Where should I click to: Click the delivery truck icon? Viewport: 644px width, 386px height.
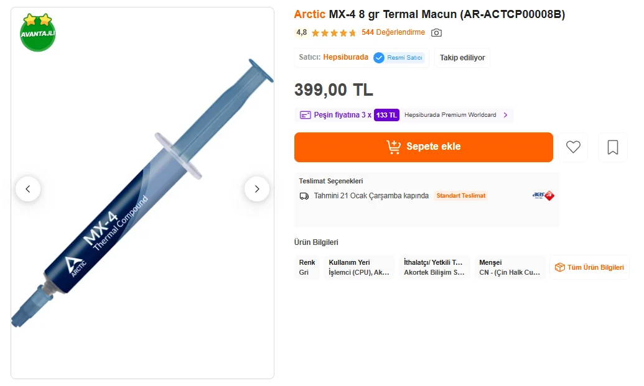304,196
